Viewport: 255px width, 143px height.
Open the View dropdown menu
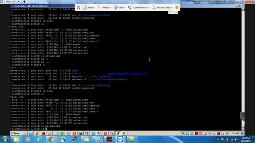coord(120,8)
